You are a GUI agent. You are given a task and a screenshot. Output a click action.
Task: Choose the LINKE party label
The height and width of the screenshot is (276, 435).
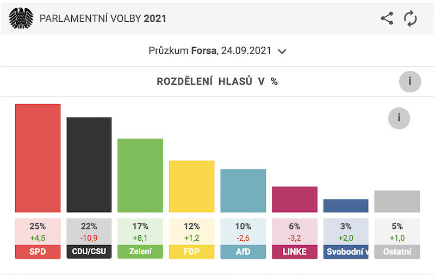coord(294,252)
